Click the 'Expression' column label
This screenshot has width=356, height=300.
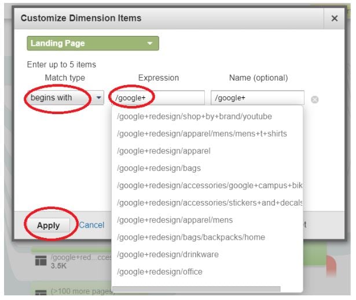pos(159,78)
